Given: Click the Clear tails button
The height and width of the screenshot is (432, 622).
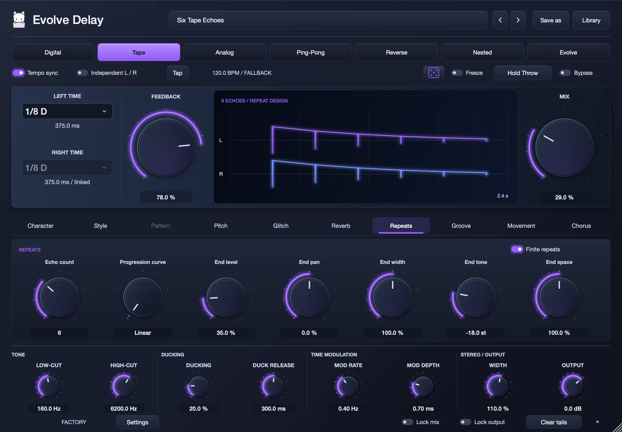Looking at the screenshot, I should click(x=554, y=422).
